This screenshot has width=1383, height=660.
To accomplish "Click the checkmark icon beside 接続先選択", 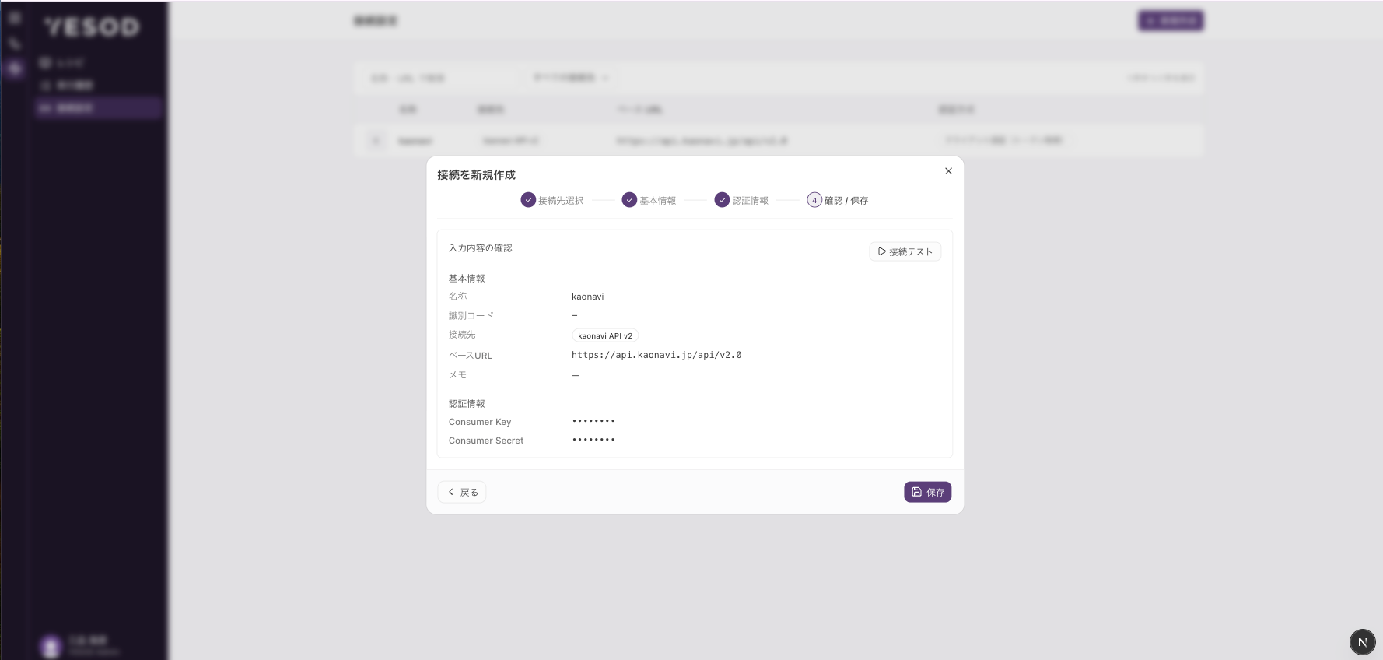I will pos(528,200).
